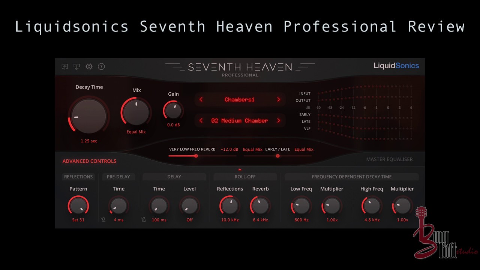Click the LiquidSonics logo
This screenshot has height=270, width=480.
coord(396,66)
